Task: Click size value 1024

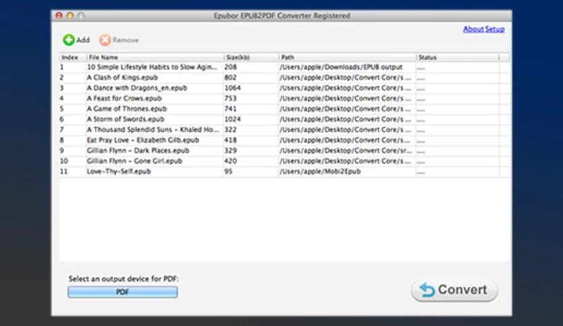Action: point(232,119)
